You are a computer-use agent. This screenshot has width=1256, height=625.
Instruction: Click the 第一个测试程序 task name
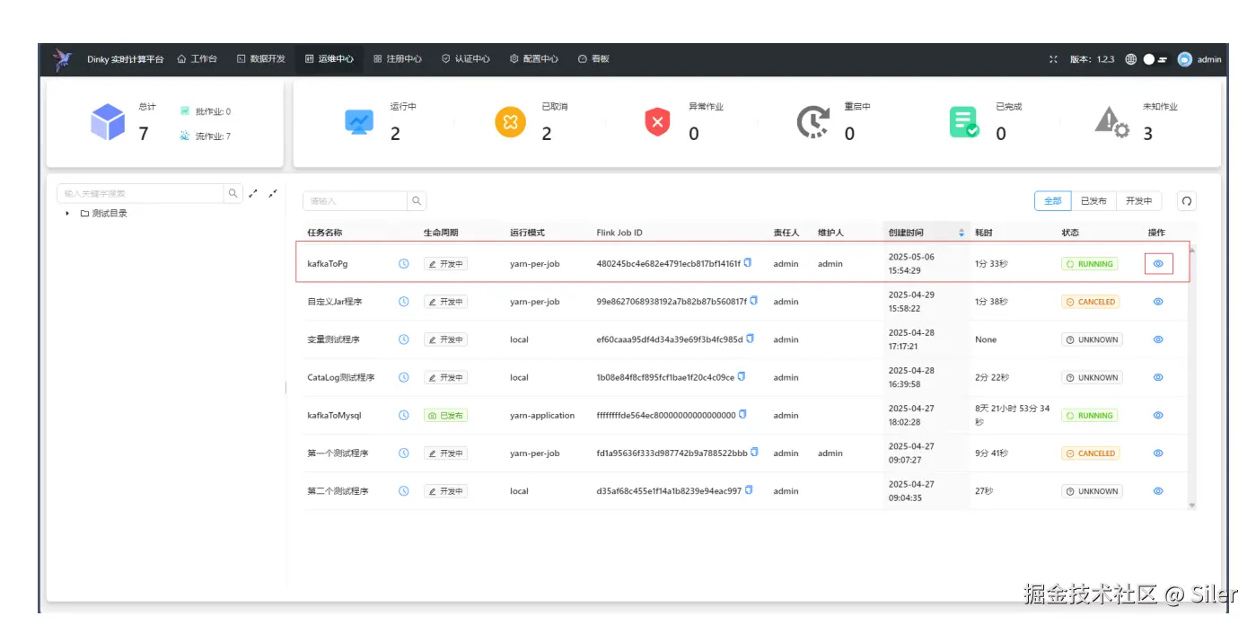click(338, 453)
